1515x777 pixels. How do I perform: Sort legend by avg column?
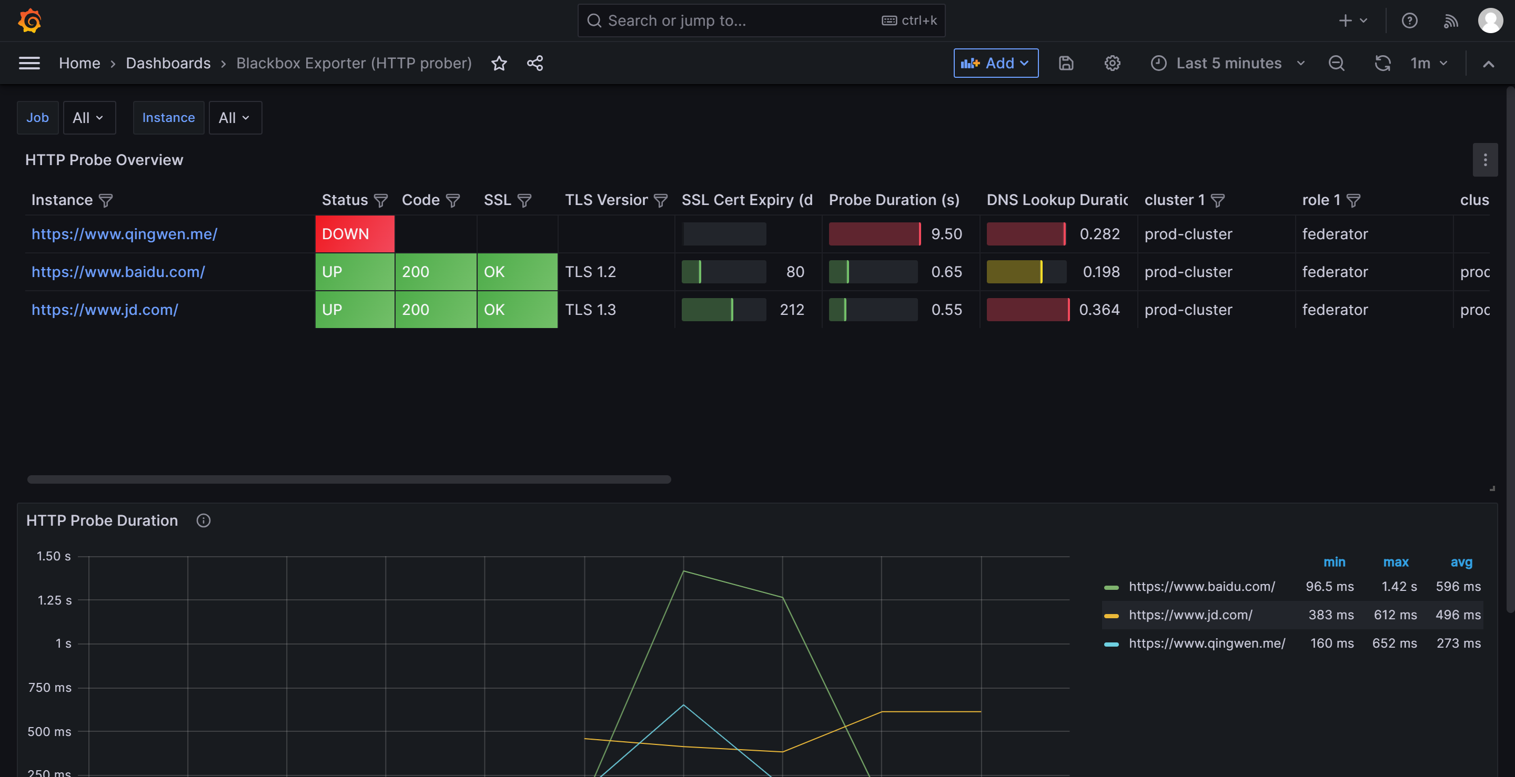pos(1461,562)
